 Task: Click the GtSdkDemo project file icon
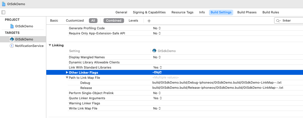point(12,26)
